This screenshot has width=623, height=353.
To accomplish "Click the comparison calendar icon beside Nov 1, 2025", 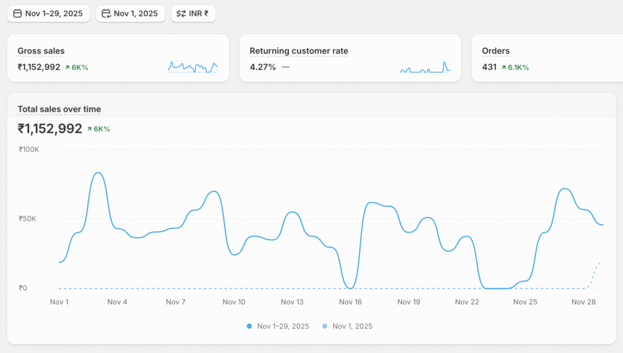I will tap(106, 13).
